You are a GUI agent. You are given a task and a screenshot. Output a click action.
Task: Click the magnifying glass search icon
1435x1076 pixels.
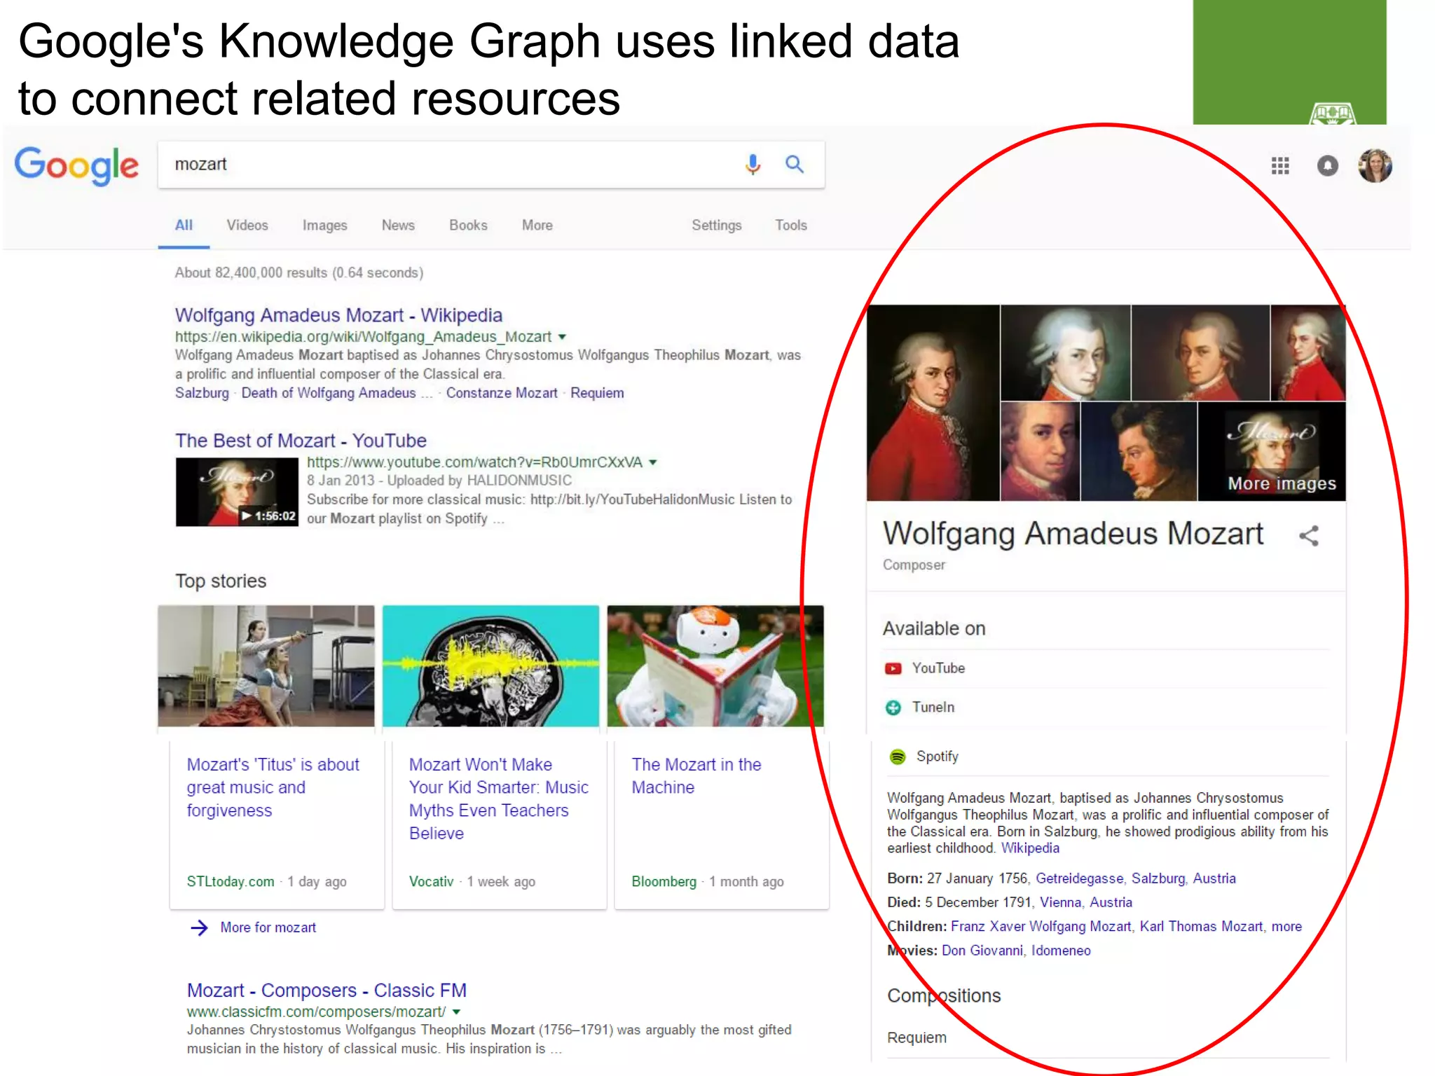point(794,165)
